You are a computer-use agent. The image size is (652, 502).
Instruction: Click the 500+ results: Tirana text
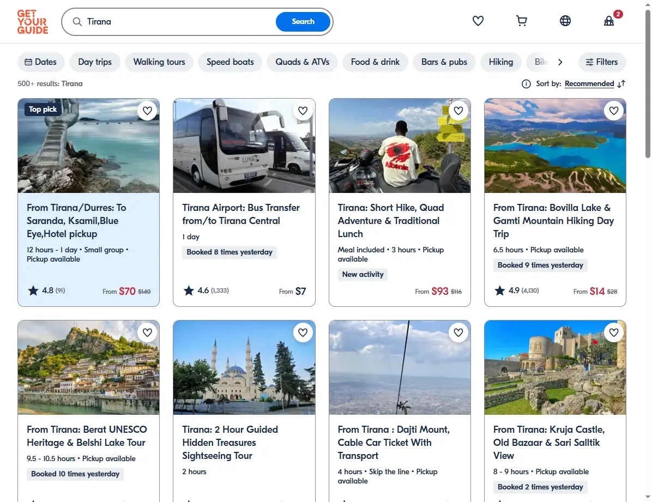50,83
